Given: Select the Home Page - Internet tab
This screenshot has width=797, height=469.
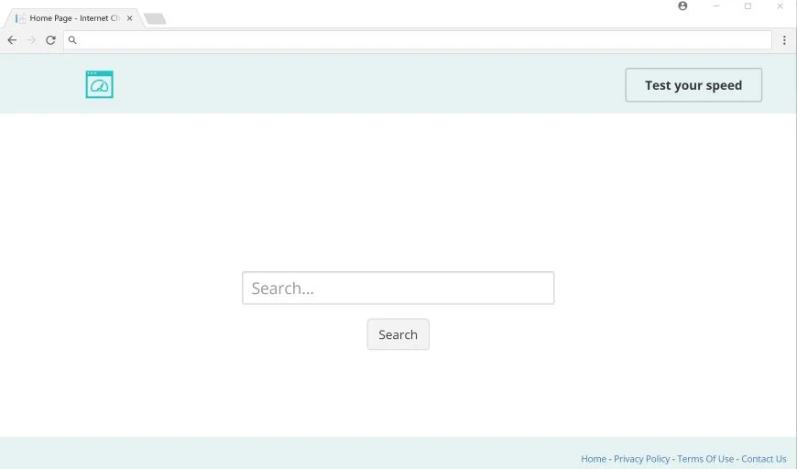Looking at the screenshot, I should (x=74, y=18).
